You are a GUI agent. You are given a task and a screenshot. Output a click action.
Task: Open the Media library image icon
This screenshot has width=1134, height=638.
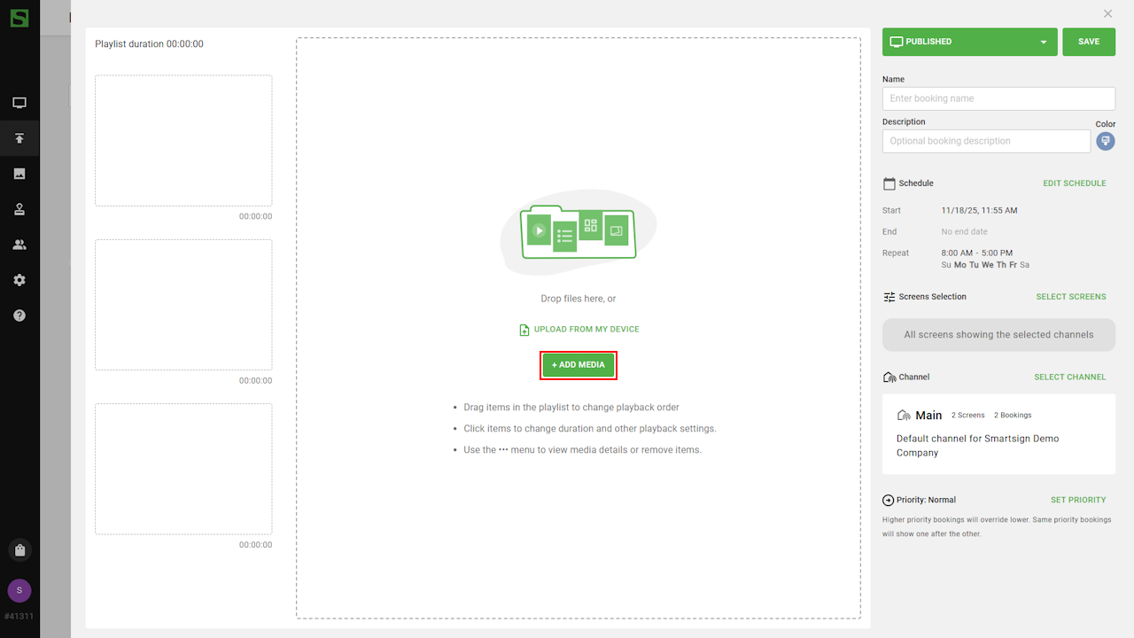click(19, 174)
